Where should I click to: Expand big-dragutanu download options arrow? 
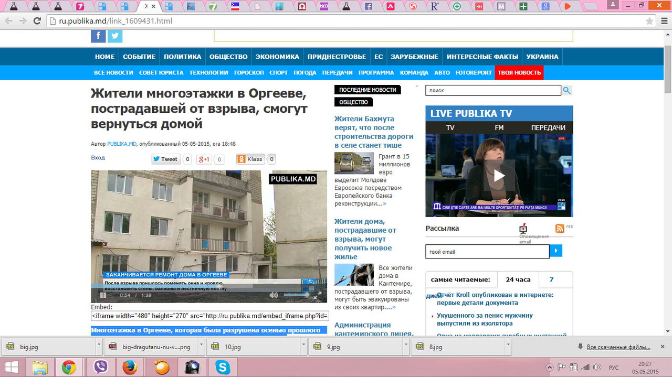point(202,347)
